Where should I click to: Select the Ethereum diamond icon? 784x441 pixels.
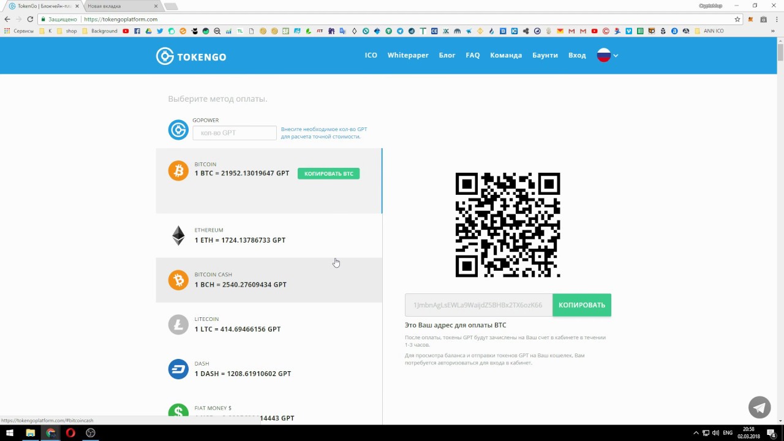(178, 236)
